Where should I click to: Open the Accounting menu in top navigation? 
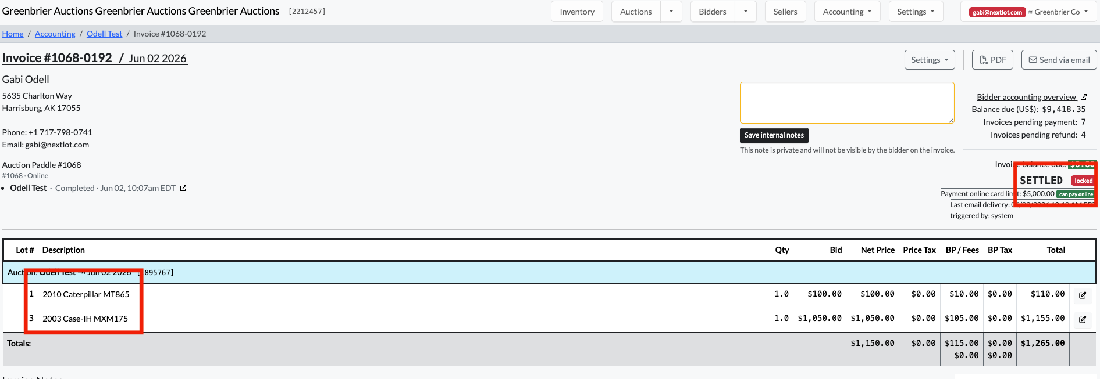tap(848, 12)
